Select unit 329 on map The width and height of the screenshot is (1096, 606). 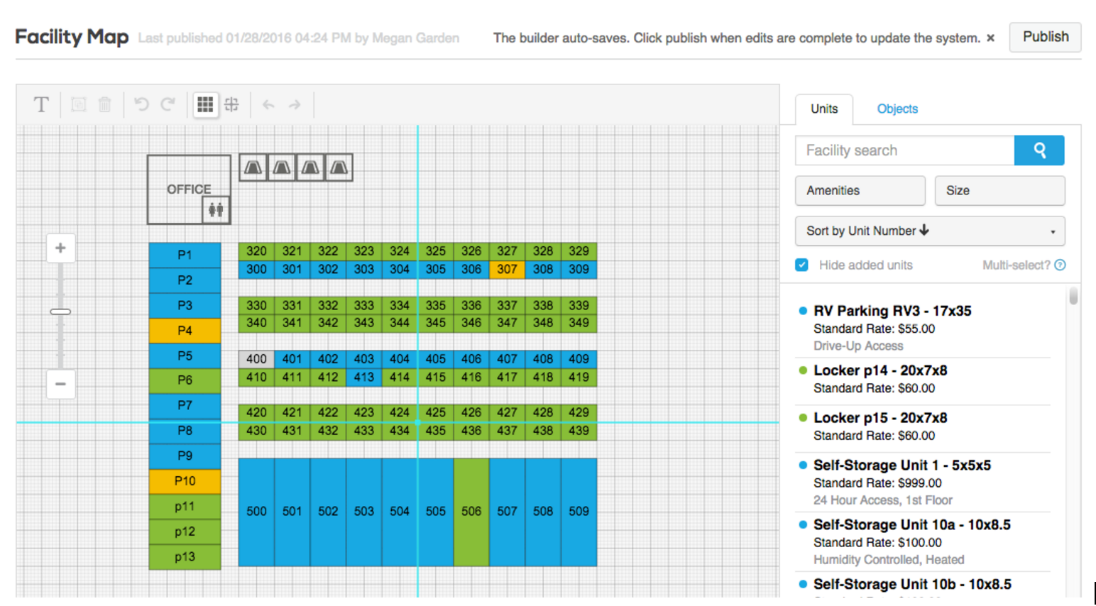(x=579, y=251)
